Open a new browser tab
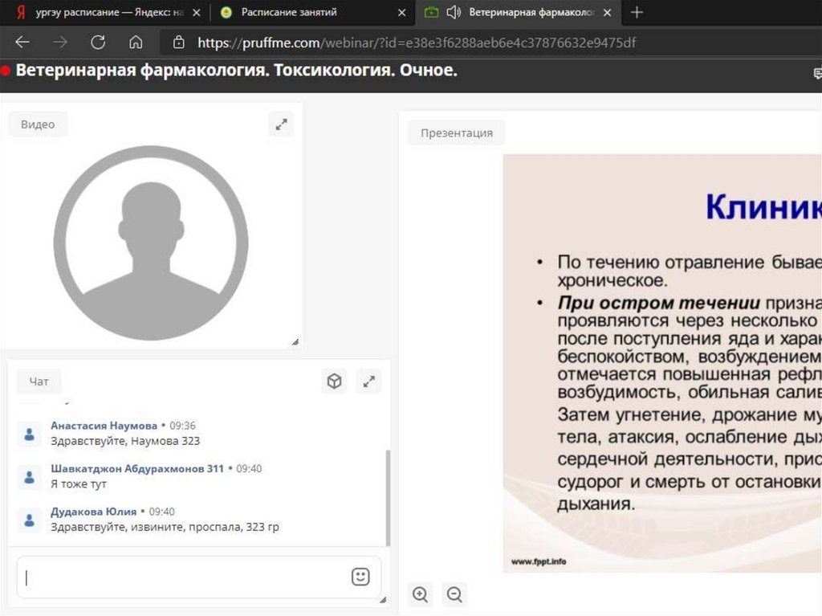This screenshot has width=822, height=616. [637, 12]
